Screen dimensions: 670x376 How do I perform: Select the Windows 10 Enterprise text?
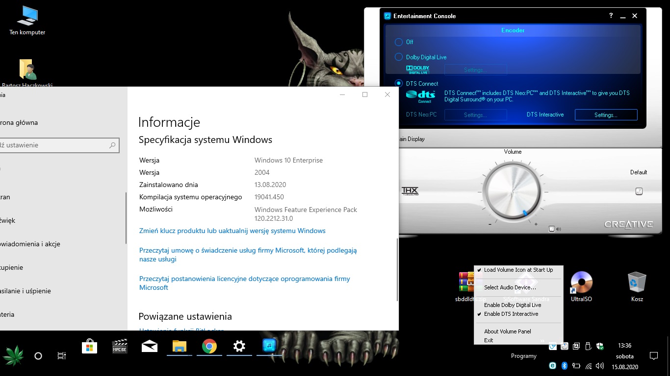pos(288,160)
